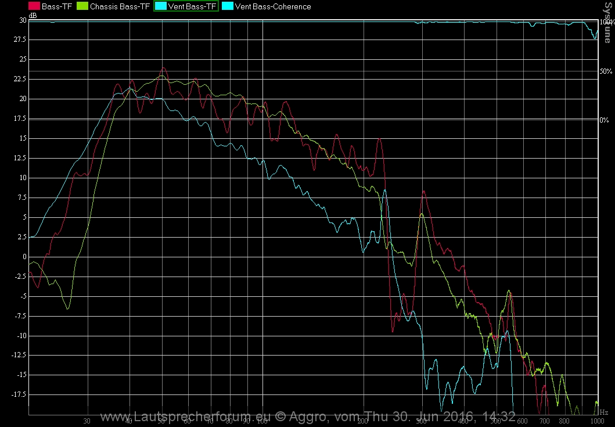The height and width of the screenshot is (427, 615).
Task: Select the Chassis Bass-TF legend label
Action: tap(120, 6)
